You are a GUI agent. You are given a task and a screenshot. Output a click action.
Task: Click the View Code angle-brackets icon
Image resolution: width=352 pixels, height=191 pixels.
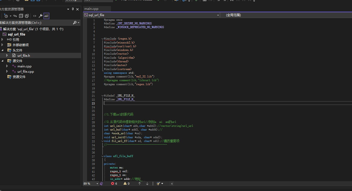point(35,16)
